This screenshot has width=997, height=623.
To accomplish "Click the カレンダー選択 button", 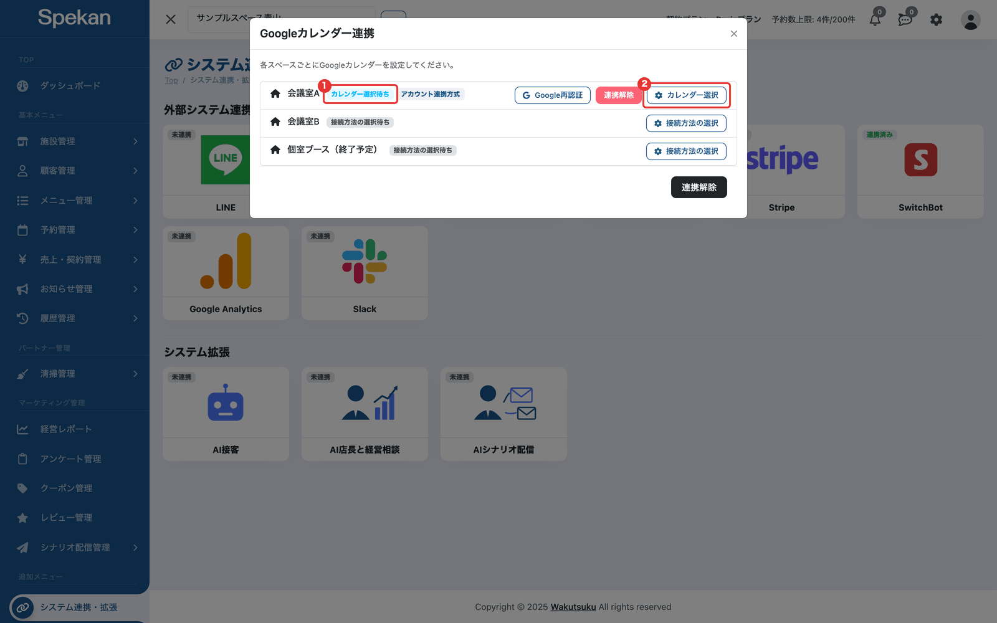I will (686, 95).
